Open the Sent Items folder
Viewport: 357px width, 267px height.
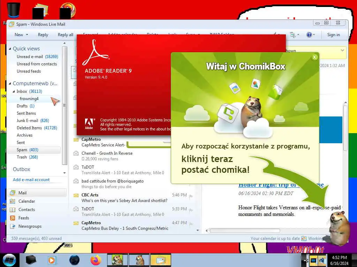pos(26,113)
